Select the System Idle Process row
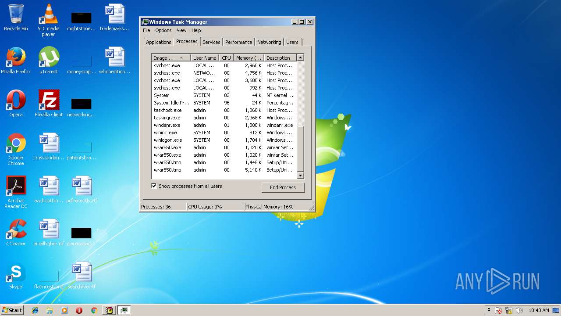561x316 pixels. tap(224, 103)
